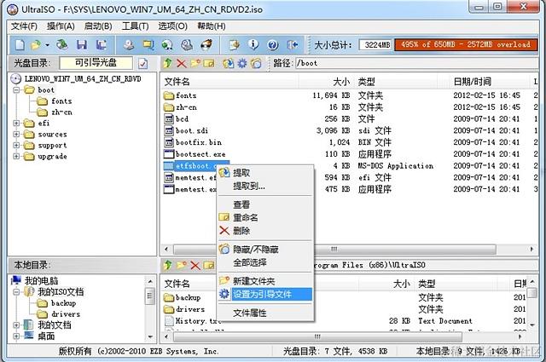Screen dimensions: 546x362
Task: Open the 帮助(H) menu
Action: click(x=212, y=26)
